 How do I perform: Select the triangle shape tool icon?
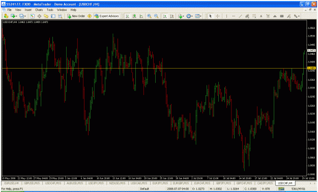[x=275, y=16]
